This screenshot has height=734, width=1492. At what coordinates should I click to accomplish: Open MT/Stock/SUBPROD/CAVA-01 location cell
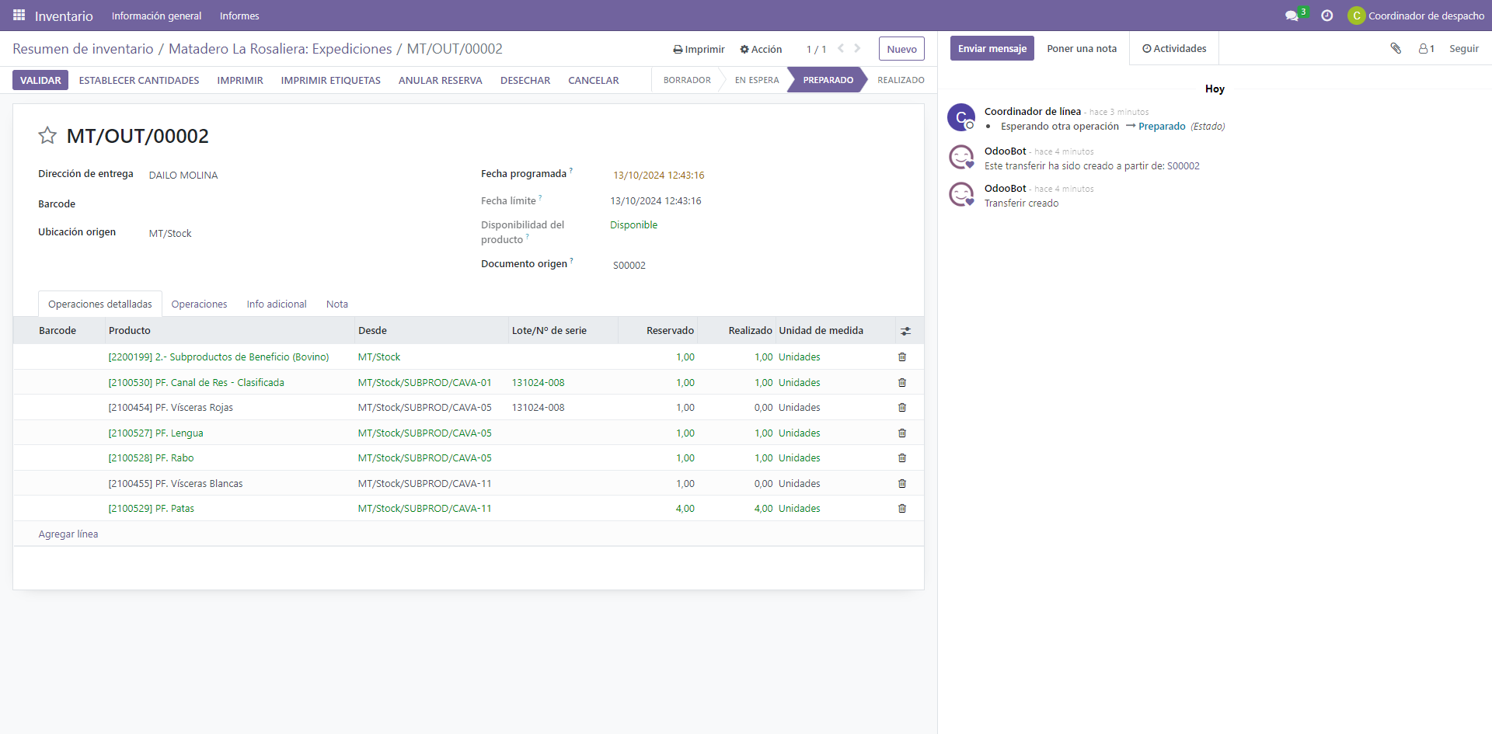click(x=424, y=383)
